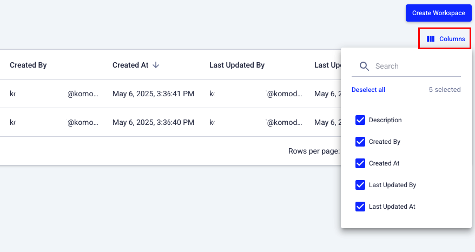Uncheck the Created By column checkbox
Viewport: 475px width, 252px height.
[x=360, y=142]
